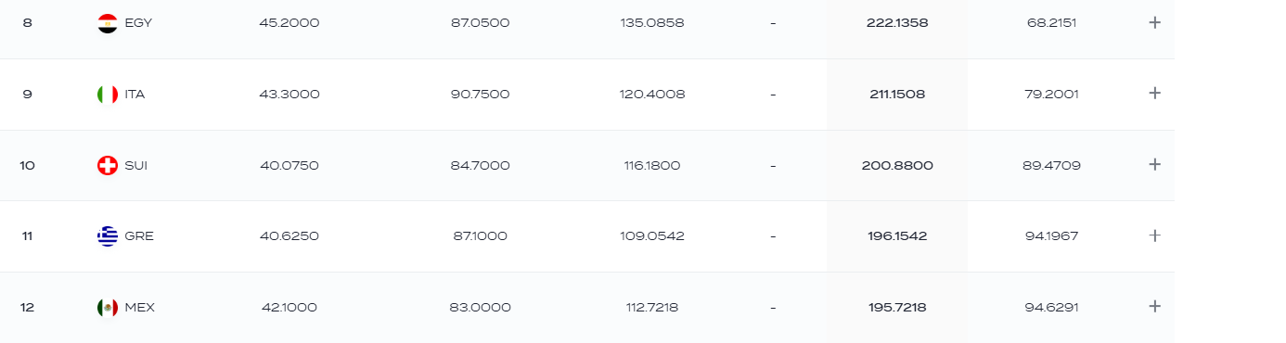Click rank number 11 cell

tap(28, 236)
